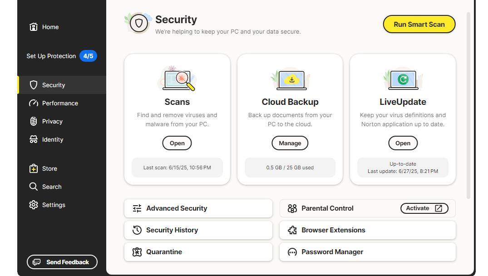Click the LiveUpdate refresh laptop illustration
The height and width of the screenshot is (276, 488).
pos(403,79)
